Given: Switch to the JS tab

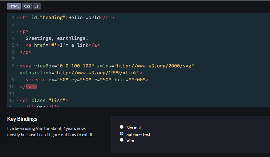Looking at the screenshot, I should click(37, 6).
